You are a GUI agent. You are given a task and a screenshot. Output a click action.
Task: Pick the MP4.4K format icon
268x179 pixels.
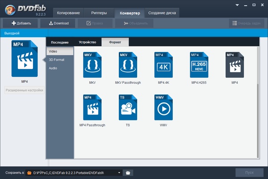click(163, 65)
